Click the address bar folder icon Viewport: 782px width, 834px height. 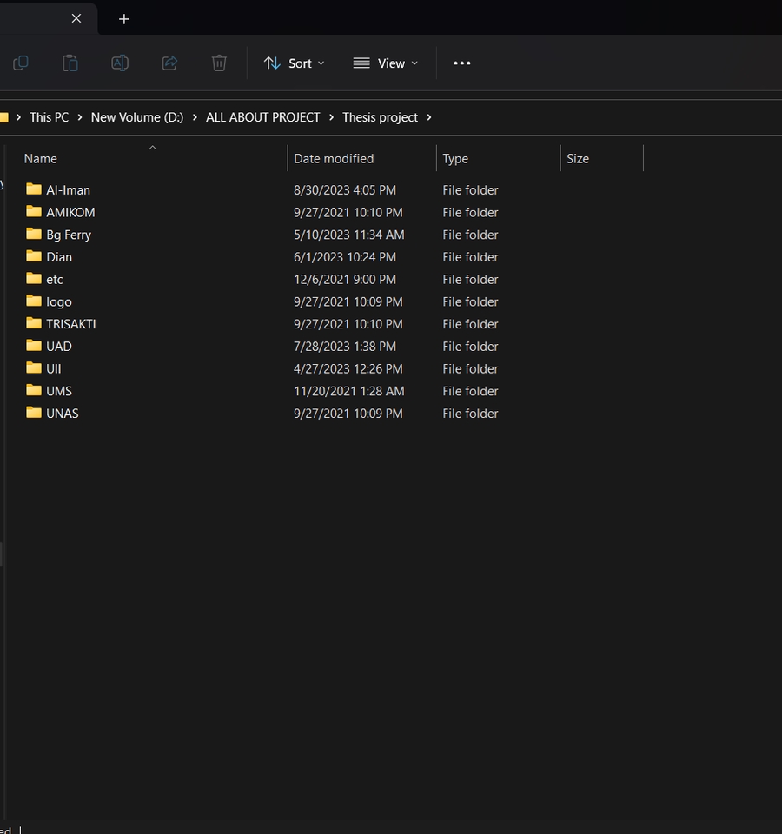4,117
